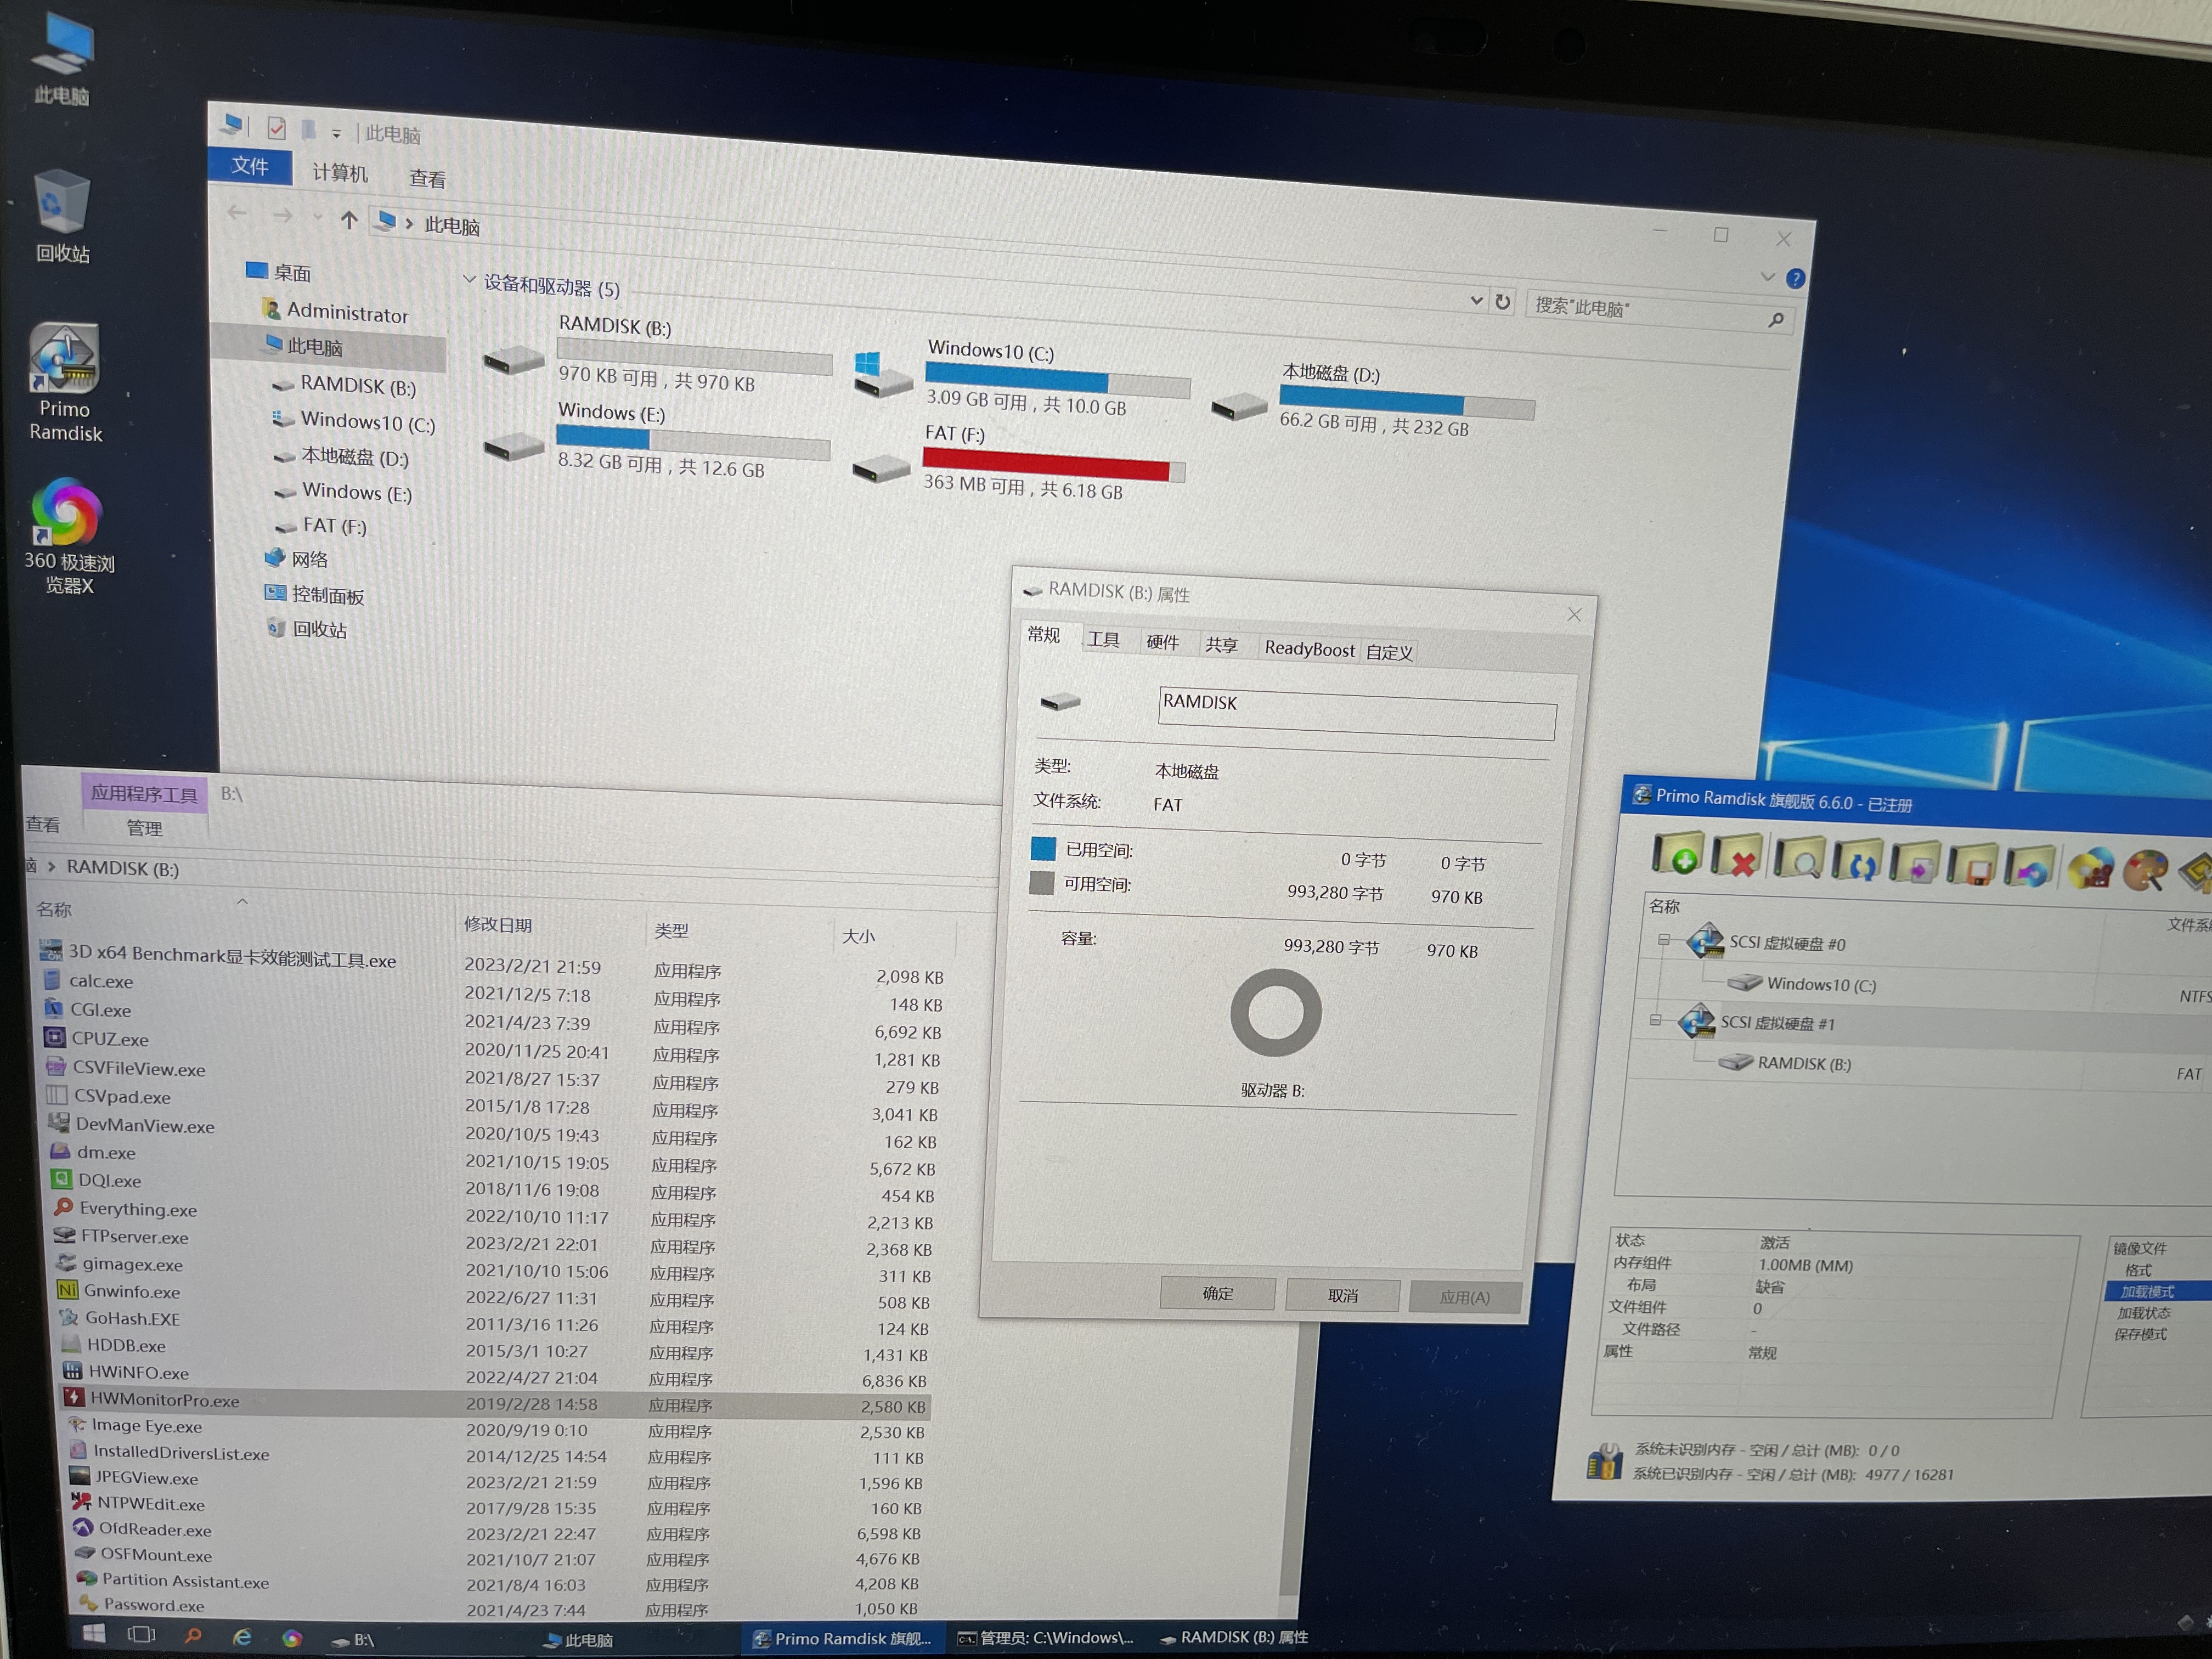This screenshot has height=1659, width=2212.
Task: Open the ReadyBoost tab
Action: click(1309, 648)
